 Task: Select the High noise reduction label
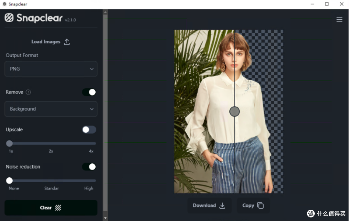89,188
